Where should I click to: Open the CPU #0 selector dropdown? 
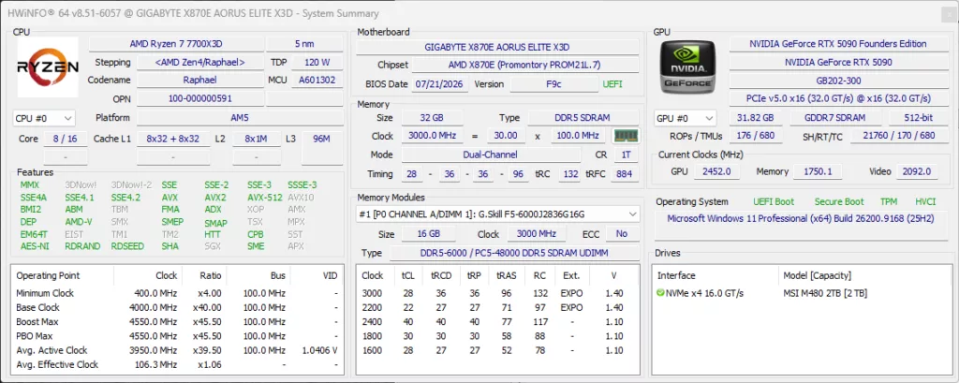44,118
